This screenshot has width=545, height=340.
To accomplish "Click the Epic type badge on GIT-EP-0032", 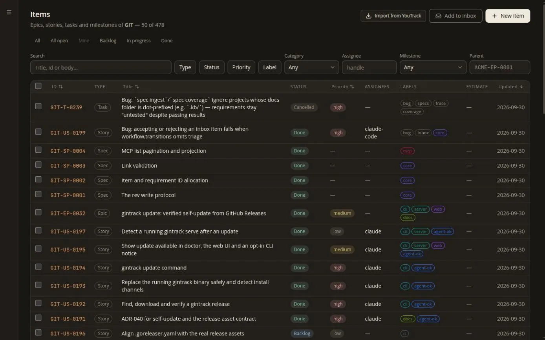I will click(102, 213).
